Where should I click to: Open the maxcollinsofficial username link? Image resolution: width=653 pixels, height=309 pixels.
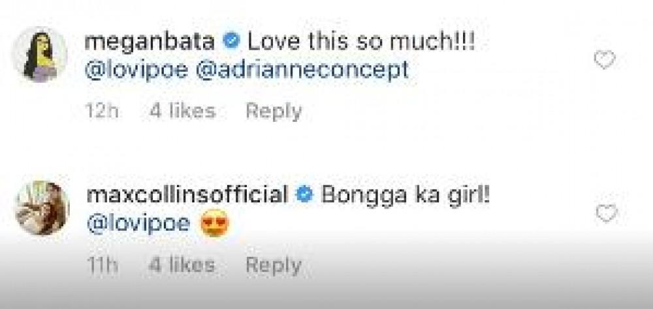(187, 194)
